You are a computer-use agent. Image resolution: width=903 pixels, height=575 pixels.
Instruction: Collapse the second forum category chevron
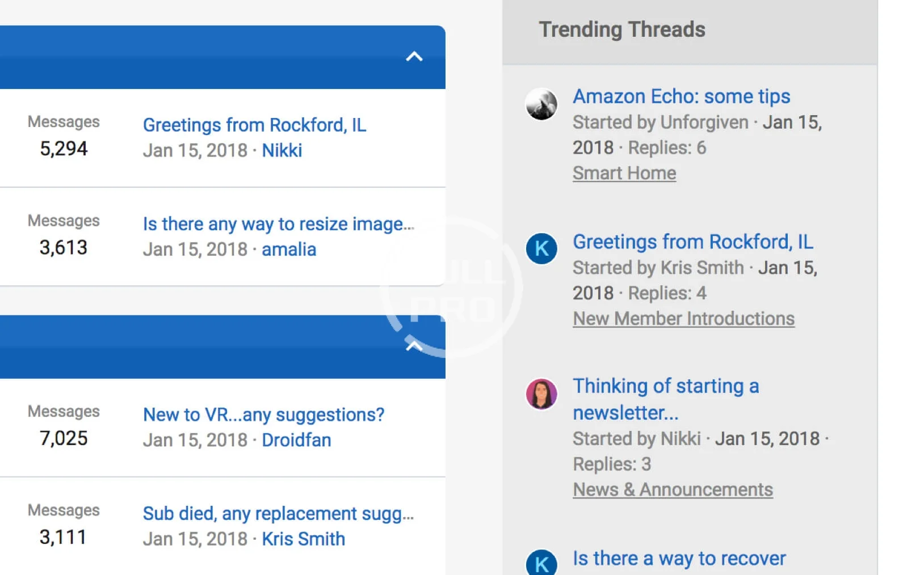414,346
